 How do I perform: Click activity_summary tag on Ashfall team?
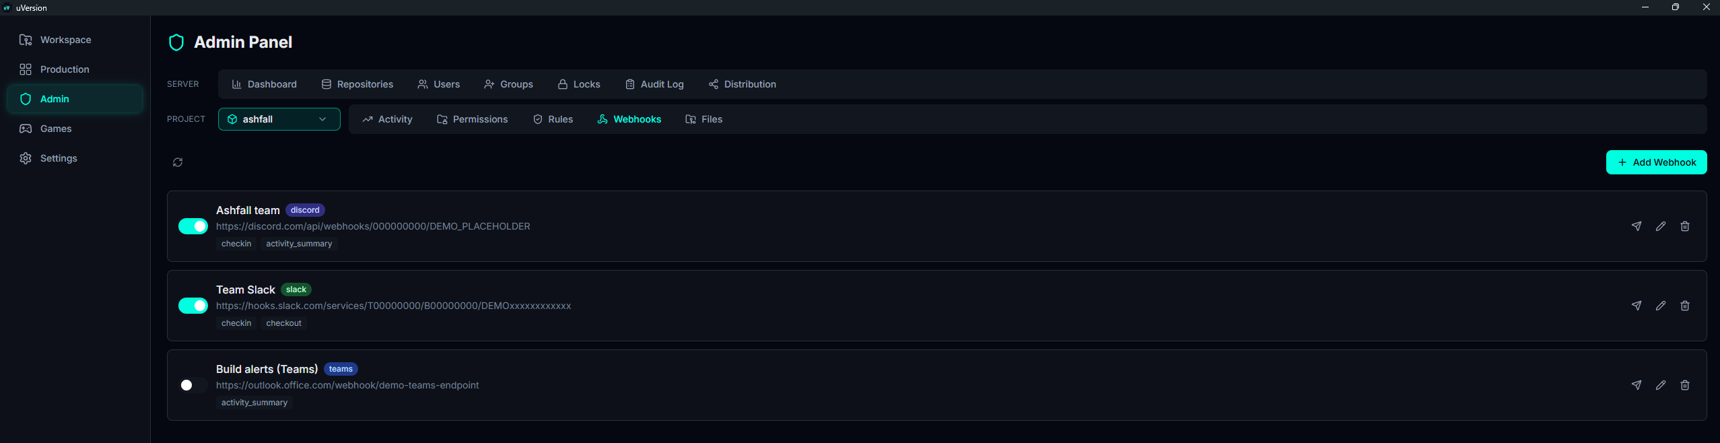[299, 244]
